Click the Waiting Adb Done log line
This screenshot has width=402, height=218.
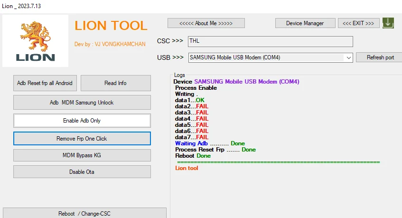[210, 143]
